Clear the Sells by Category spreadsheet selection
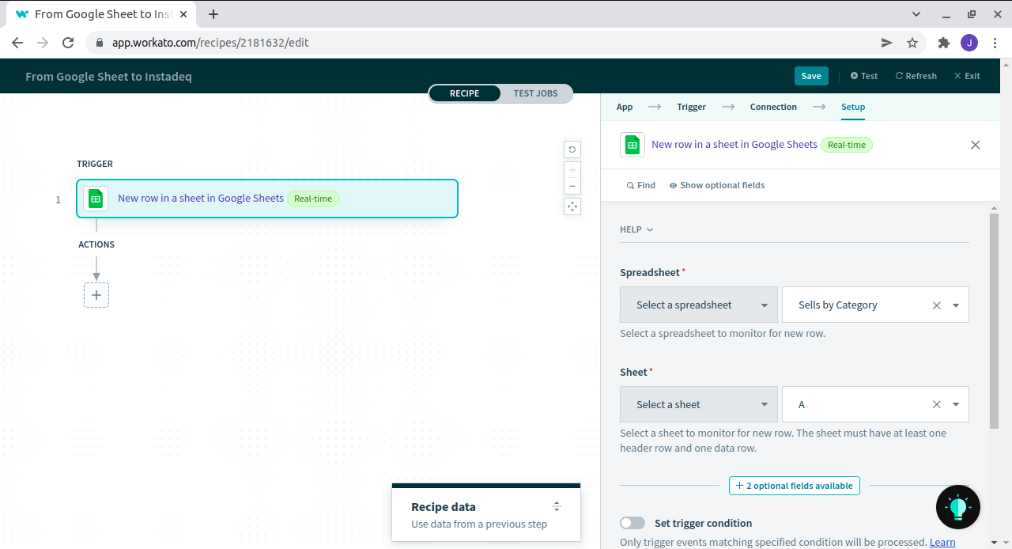 [x=937, y=305]
